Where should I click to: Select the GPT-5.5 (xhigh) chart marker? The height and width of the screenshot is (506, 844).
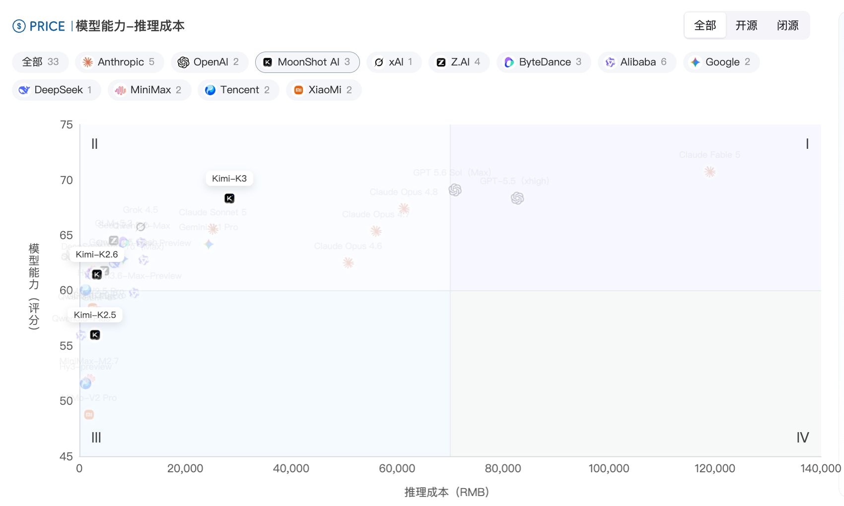[x=517, y=198]
